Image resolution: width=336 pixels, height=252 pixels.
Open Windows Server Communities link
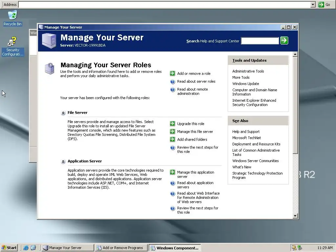[x=255, y=161]
